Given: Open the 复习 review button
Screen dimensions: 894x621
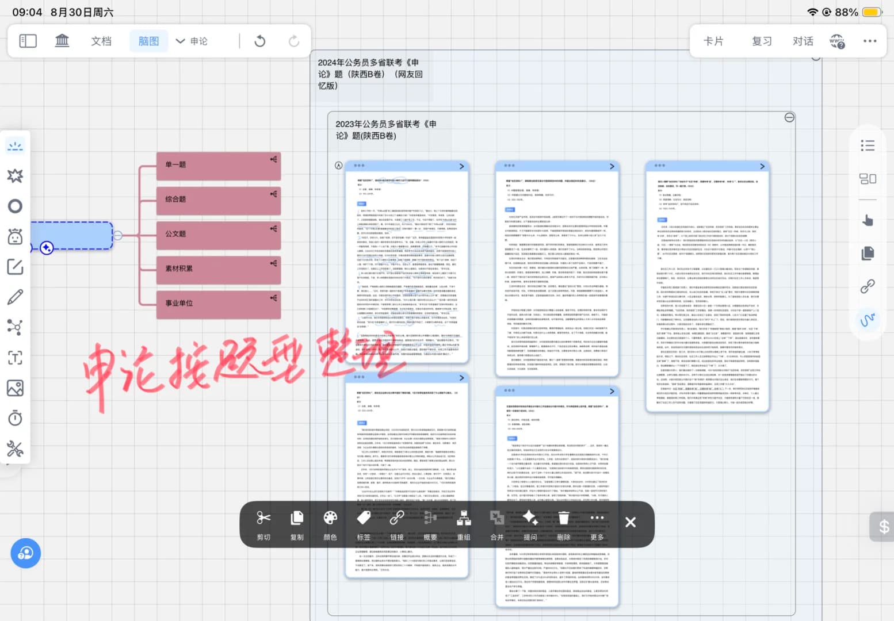Looking at the screenshot, I should (762, 41).
